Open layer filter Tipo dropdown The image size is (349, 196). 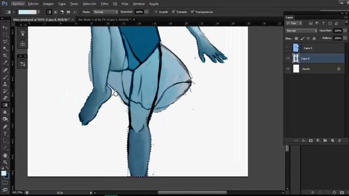tap(294, 23)
